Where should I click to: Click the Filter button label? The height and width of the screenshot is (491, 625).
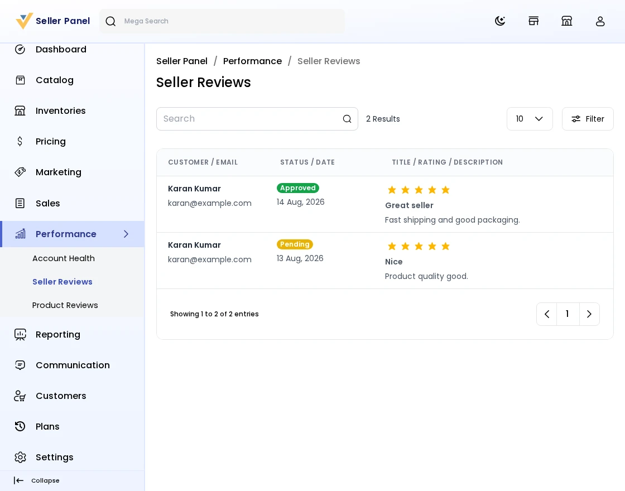(x=595, y=119)
